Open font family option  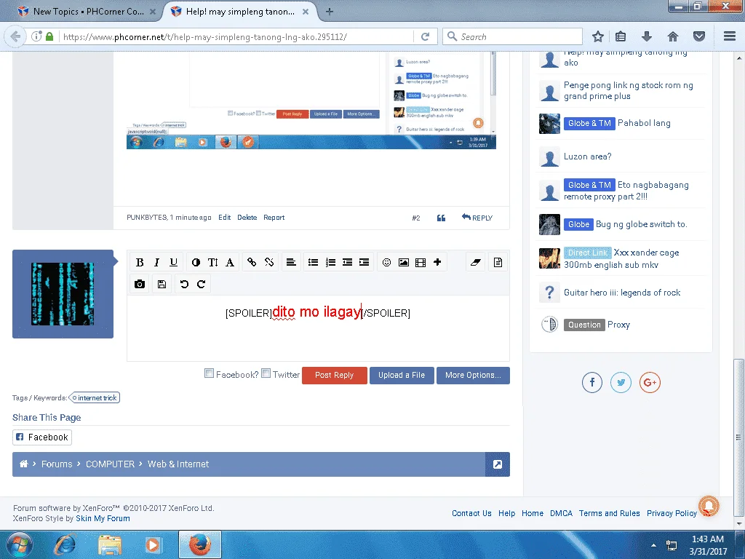pos(229,262)
